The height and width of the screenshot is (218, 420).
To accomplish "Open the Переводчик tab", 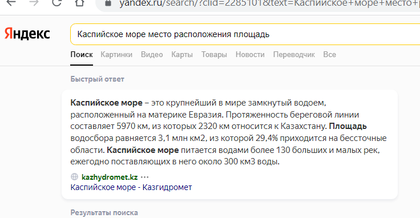I will [x=294, y=55].
